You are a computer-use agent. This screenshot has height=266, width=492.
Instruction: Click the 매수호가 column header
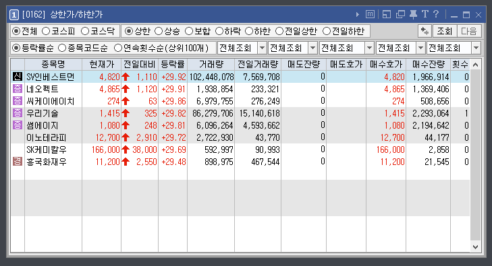point(386,65)
